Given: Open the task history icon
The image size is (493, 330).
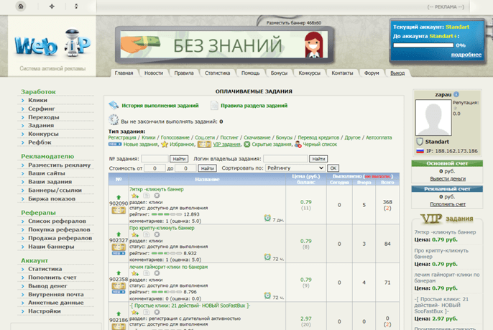Looking at the screenshot, I should tap(114, 105).
